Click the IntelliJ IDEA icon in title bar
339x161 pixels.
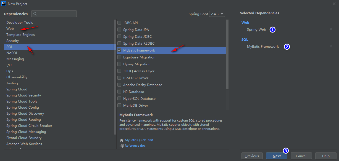click(4, 4)
